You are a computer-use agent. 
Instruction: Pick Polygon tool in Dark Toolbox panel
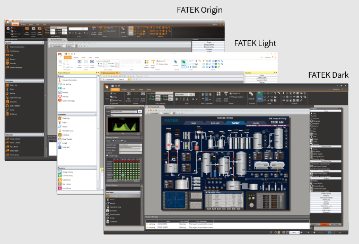[x=316, y=124]
